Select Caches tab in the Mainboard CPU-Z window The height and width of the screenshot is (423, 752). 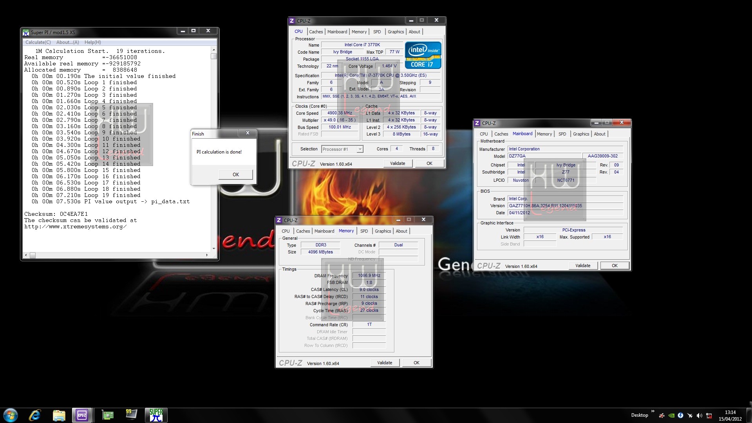[x=501, y=134]
